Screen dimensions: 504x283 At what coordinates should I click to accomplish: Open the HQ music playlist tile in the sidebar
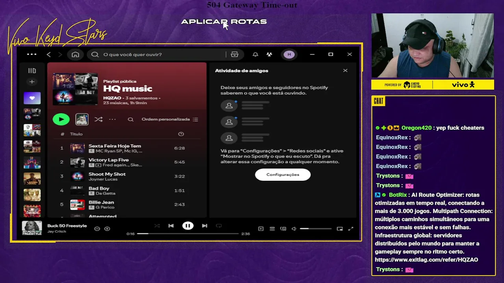pyautogui.click(x=32, y=114)
